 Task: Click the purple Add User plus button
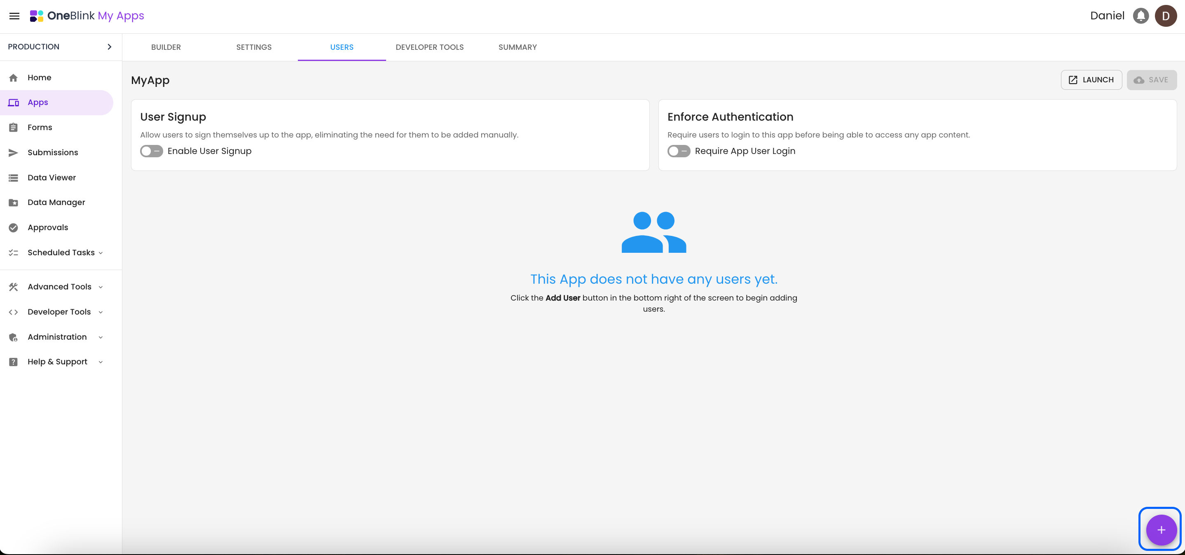[x=1161, y=530]
